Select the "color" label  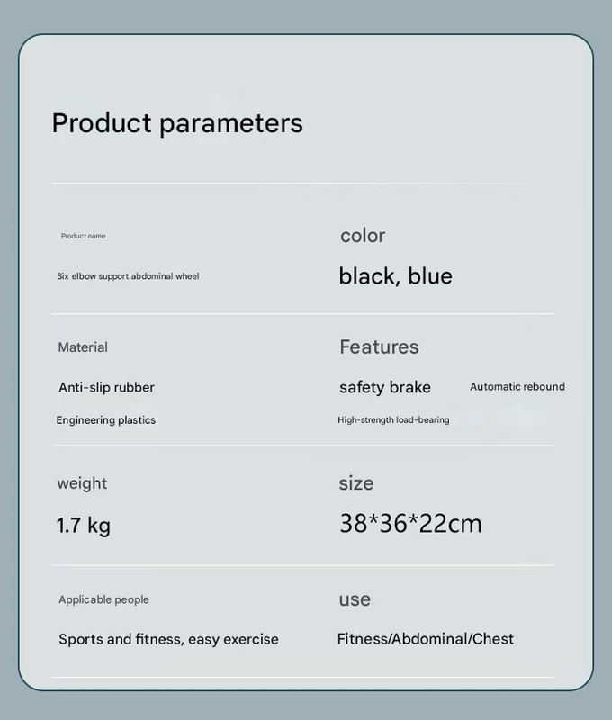363,236
